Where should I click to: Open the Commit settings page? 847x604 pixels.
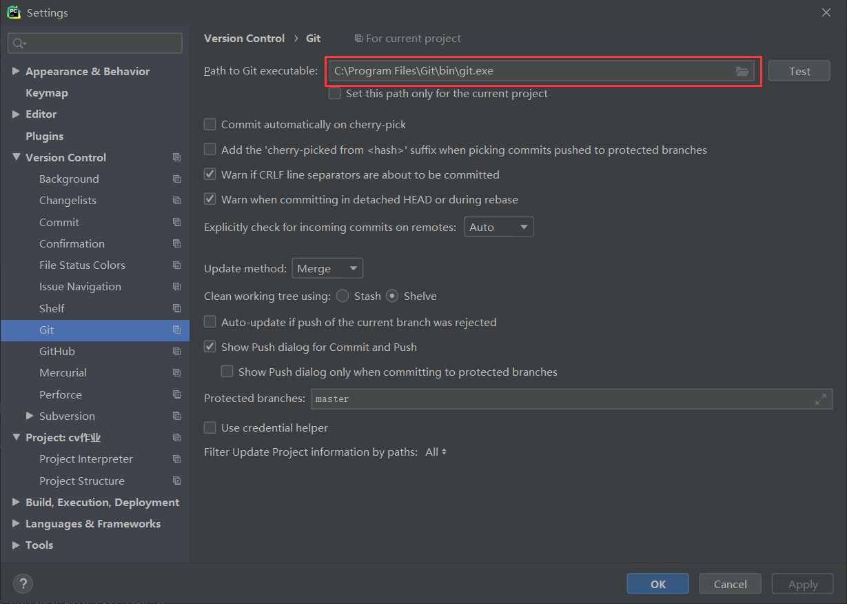tap(59, 222)
